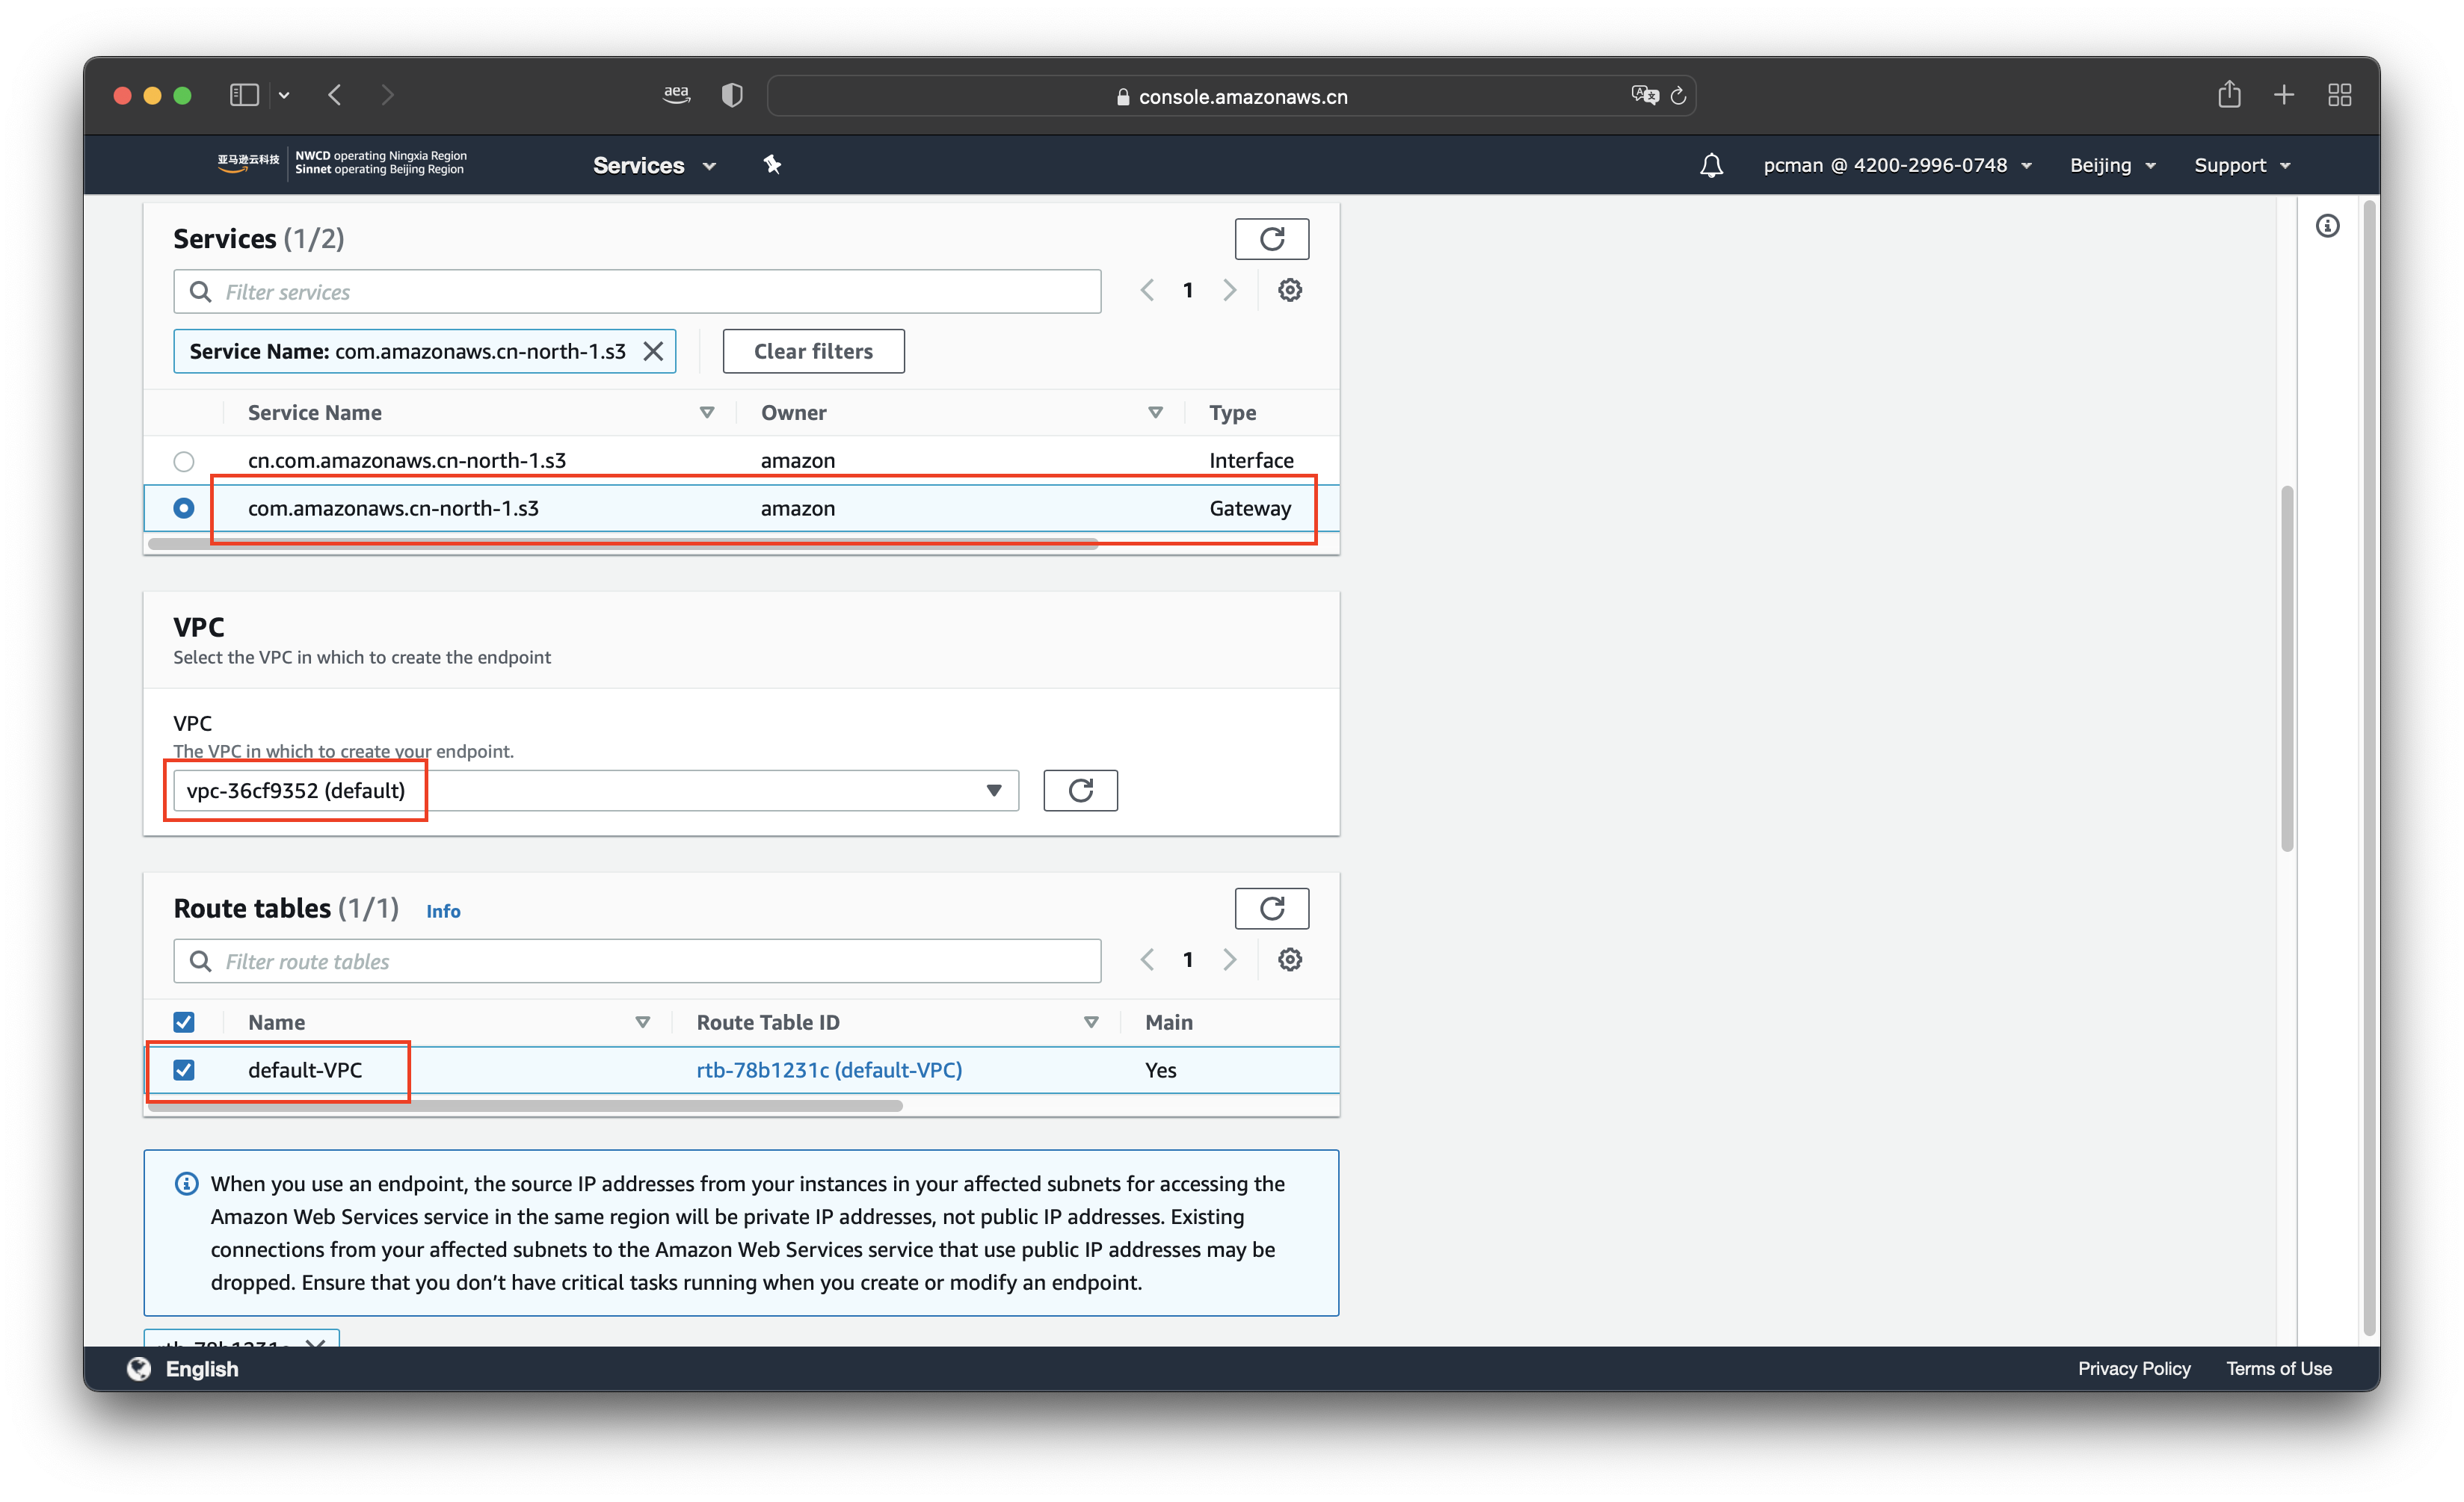Image resolution: width=2464 pixels, height=1502 pixels.
Task: Open the Terms of Use link
Action: point(2278,1368)
